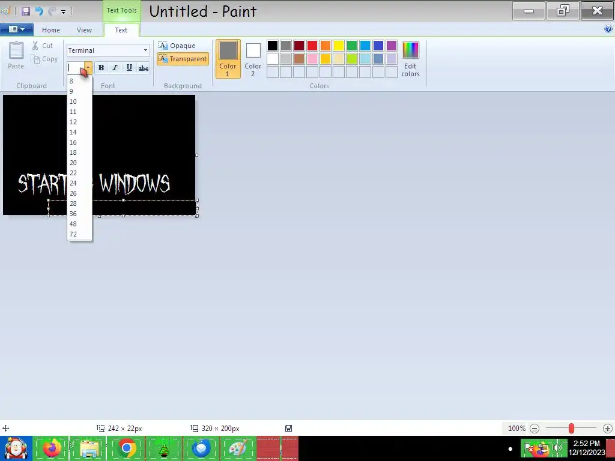This screenshot has width=615, height=461.
Task: Choose font size 18 from list
Action: click(x=80, y=152)
